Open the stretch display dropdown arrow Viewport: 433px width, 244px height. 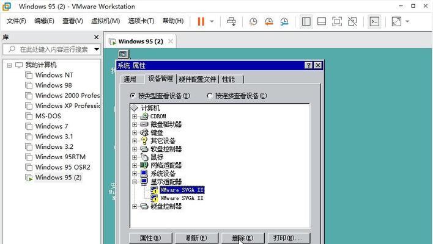click(x=407, y=21)
